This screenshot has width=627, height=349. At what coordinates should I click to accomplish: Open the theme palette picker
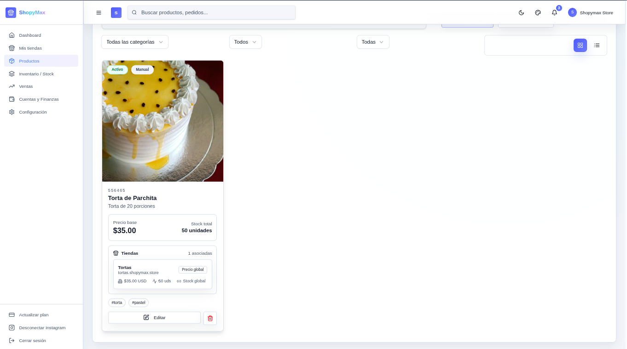(538, 12)
